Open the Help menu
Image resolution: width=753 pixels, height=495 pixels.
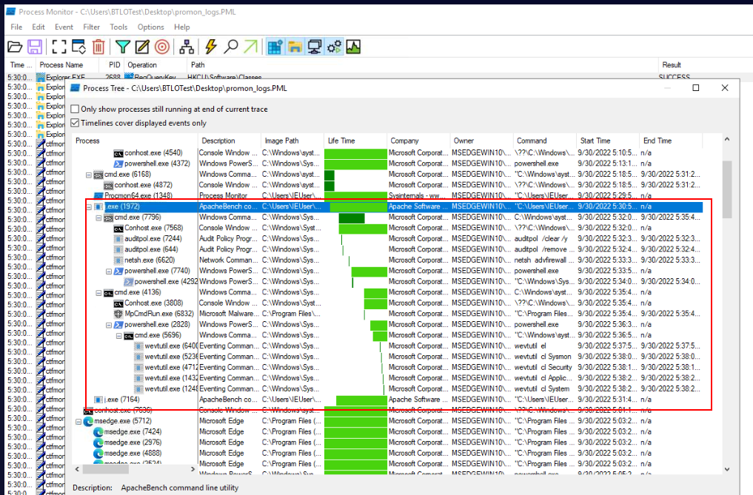coord(182,27)
